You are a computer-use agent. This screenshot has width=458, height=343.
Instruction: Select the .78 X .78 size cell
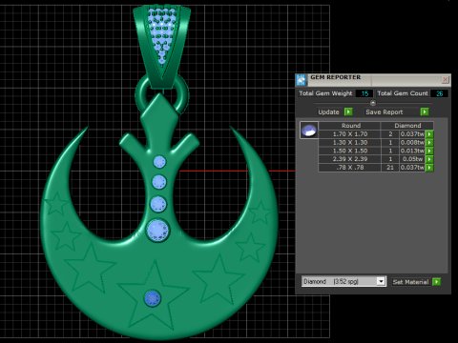350,168
